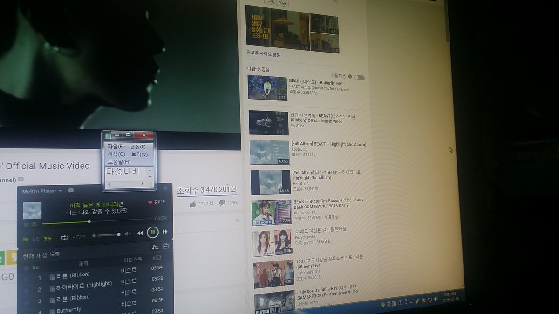Adjust the MelOn Player volume slider
Image resolution: width=559 pixels, height=314 pixels.
click(x=108, y=235)
